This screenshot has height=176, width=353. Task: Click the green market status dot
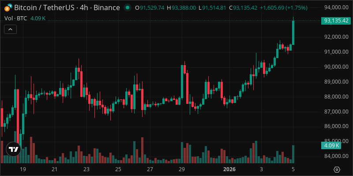pos(128,8)
